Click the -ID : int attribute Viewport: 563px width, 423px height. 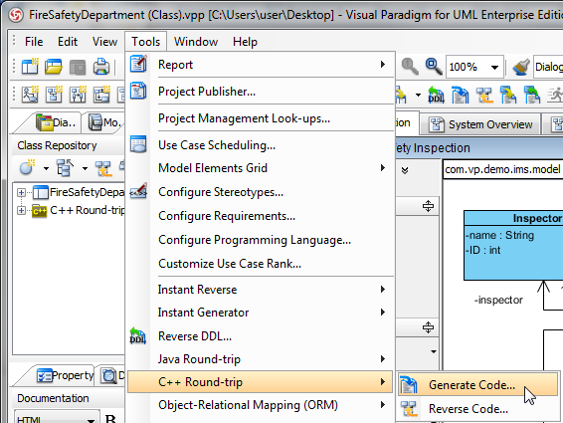click(x=483, y=250)
